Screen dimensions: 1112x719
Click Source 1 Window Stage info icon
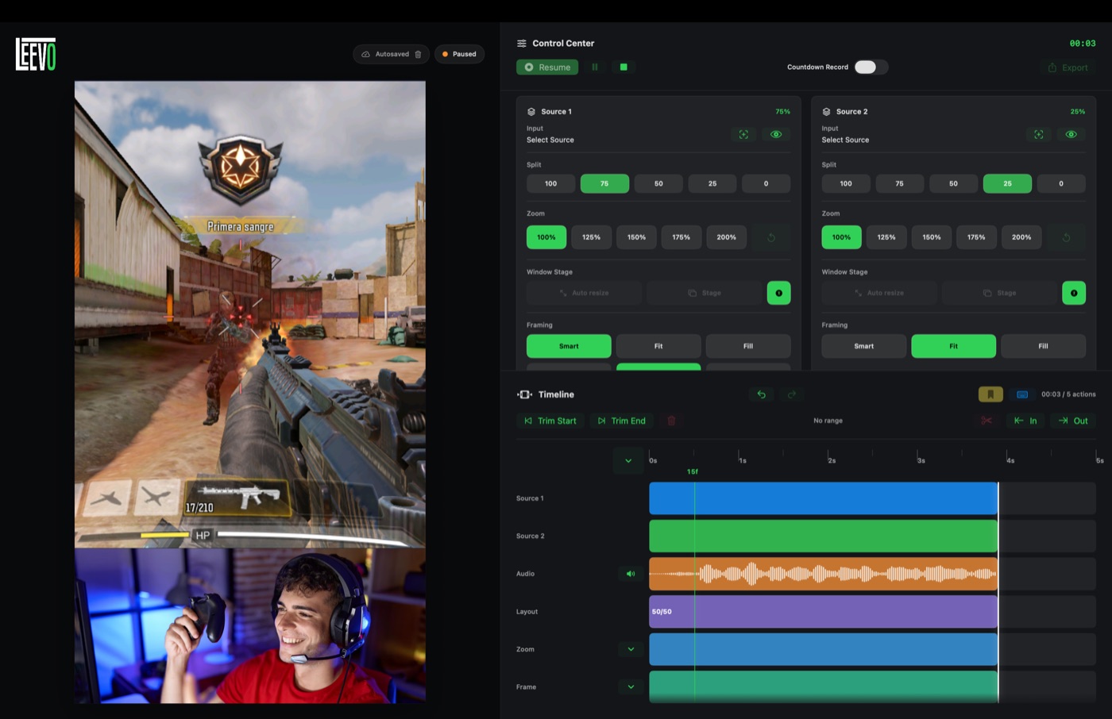click(778, 293)
